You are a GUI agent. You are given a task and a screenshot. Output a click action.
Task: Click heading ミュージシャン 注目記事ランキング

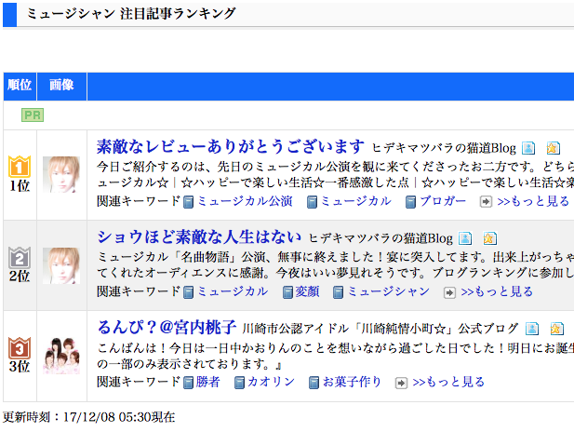[131, 14]
